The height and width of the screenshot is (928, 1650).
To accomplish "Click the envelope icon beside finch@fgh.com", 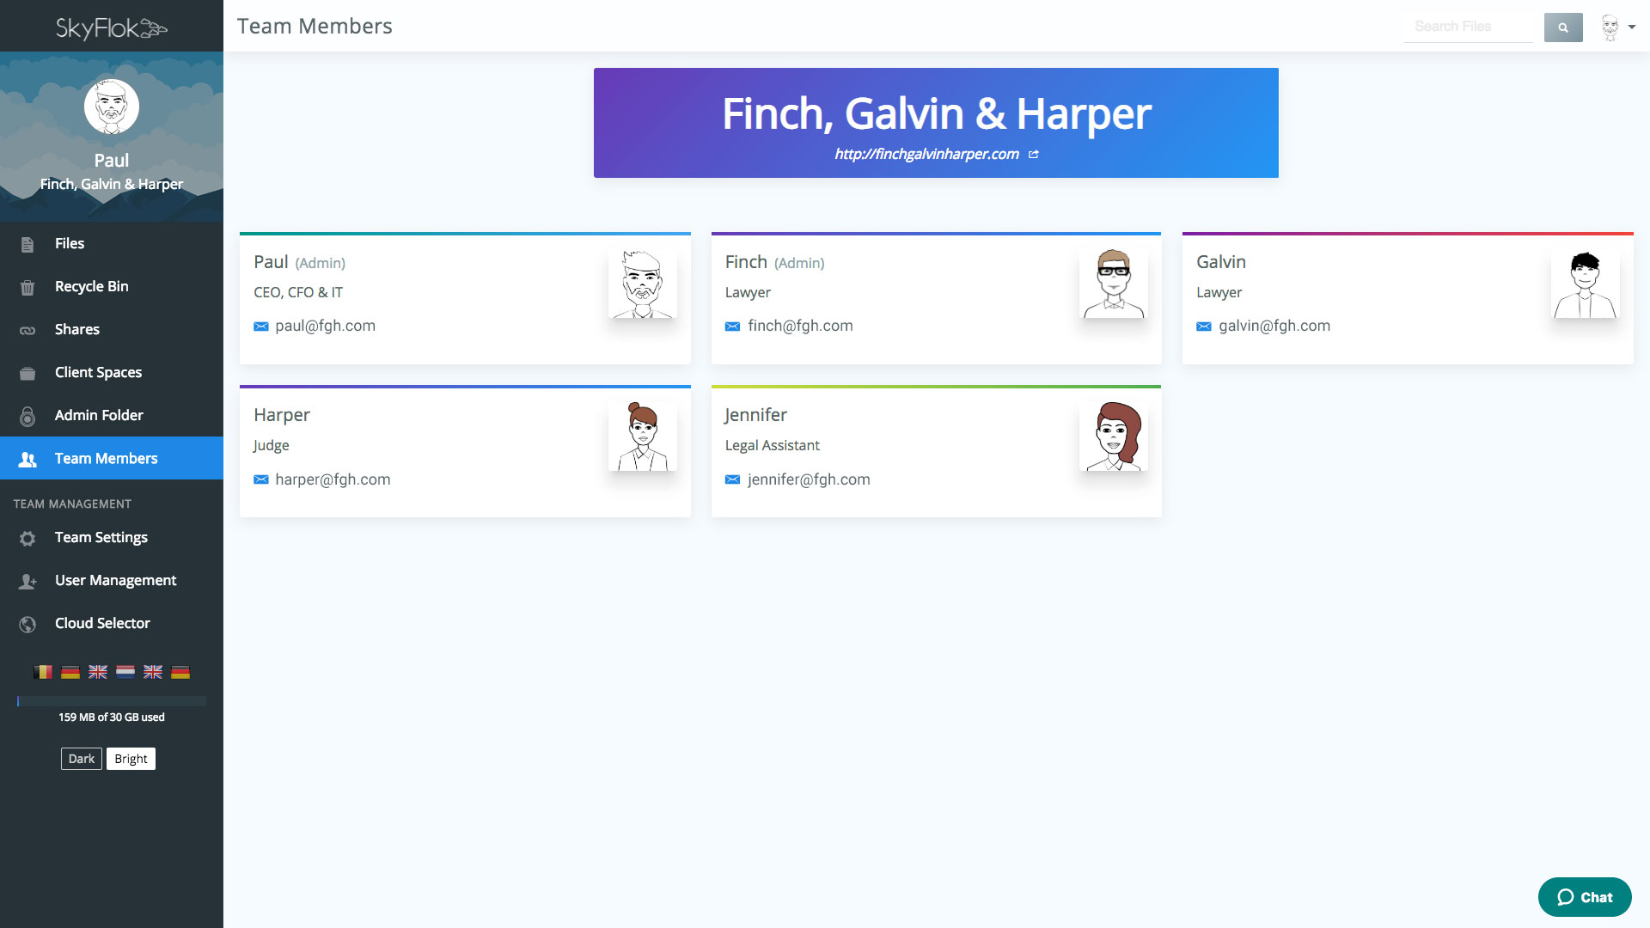I will [732, 327].
